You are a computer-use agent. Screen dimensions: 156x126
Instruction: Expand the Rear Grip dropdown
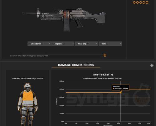(86, 44)
